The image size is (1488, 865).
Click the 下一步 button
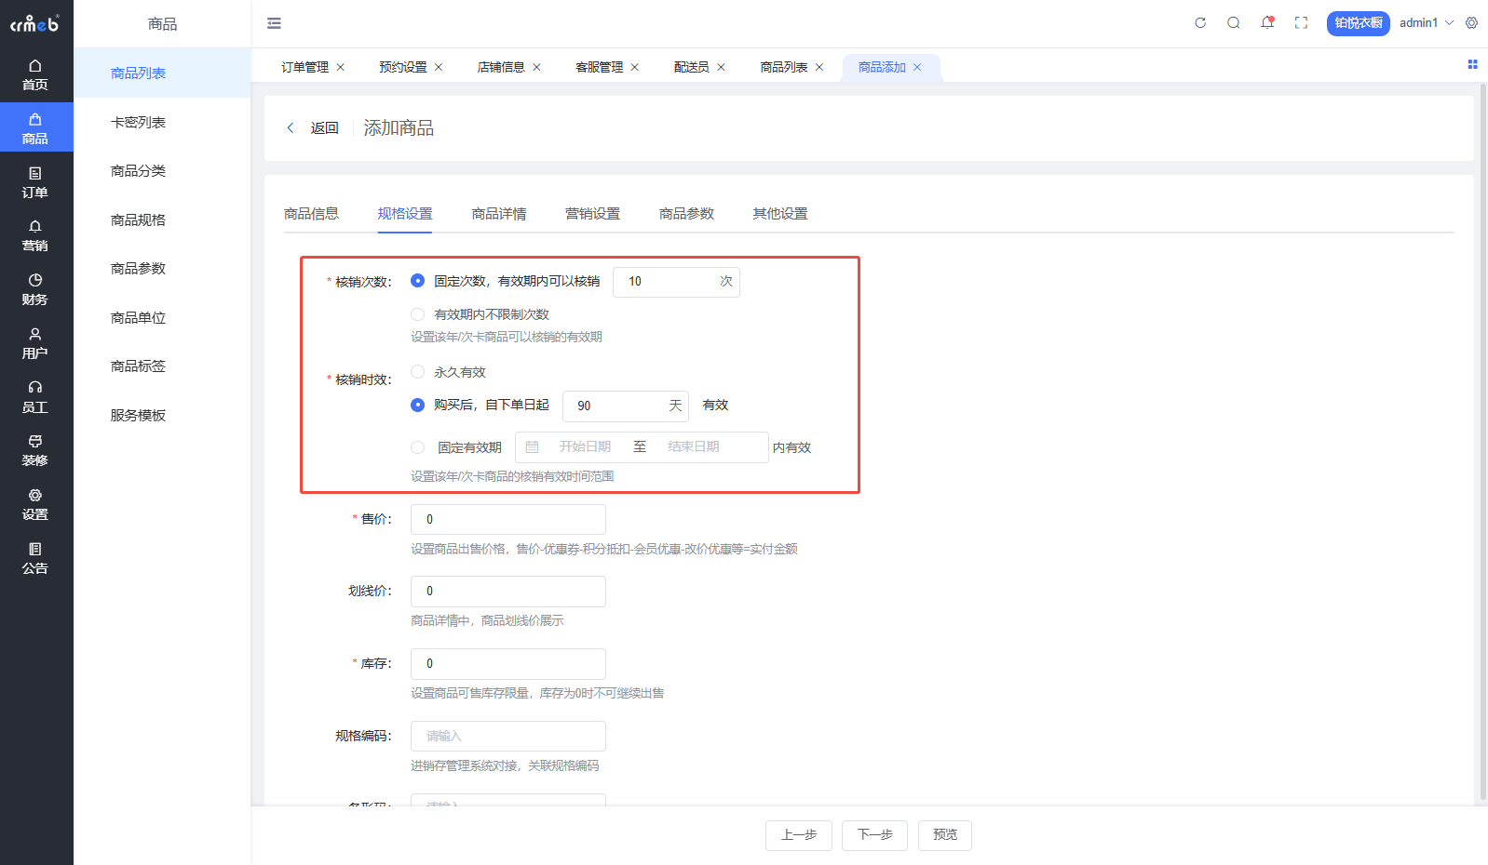tap(875, 835)
